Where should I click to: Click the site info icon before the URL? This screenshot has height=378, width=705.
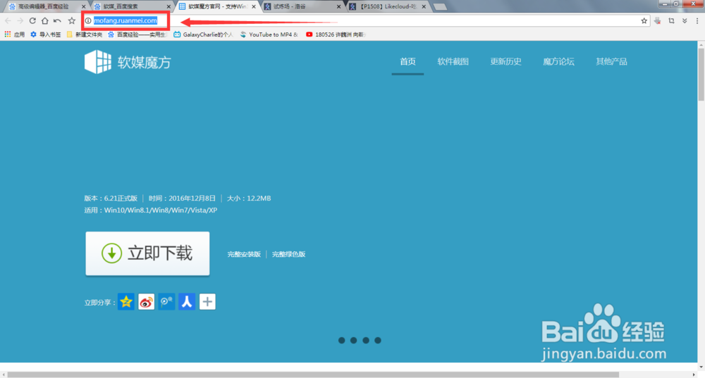[x=88, y=20]
